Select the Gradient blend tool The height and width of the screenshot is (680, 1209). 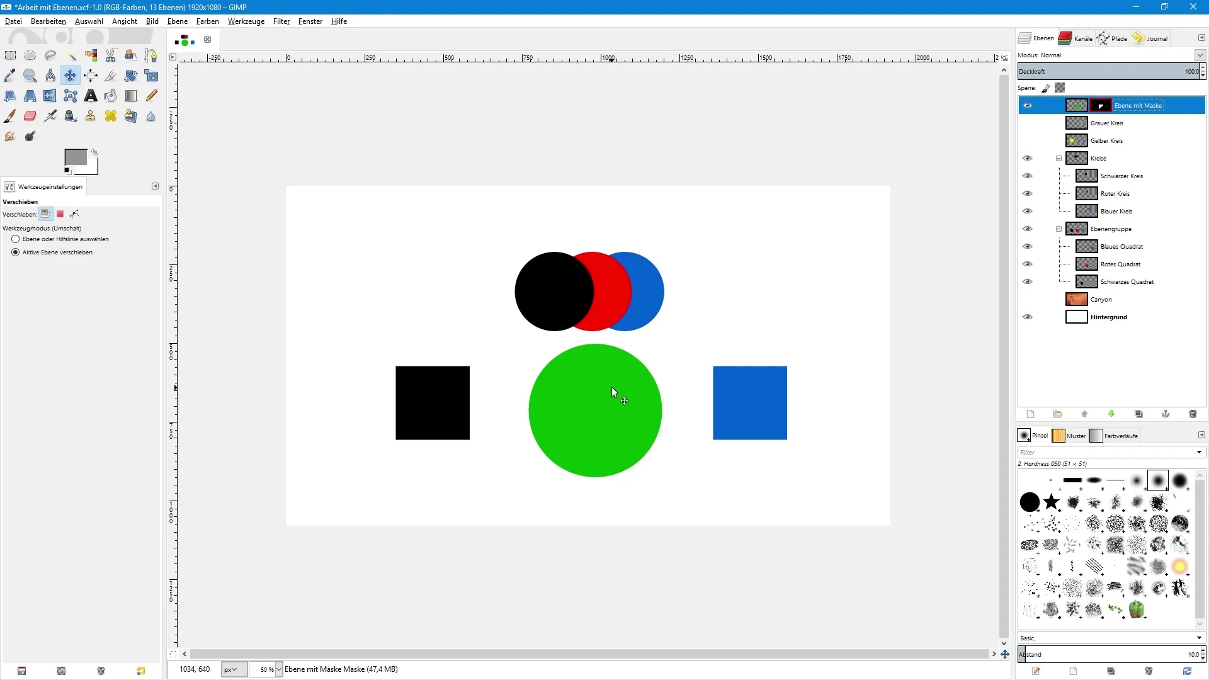tap(131, 96)
